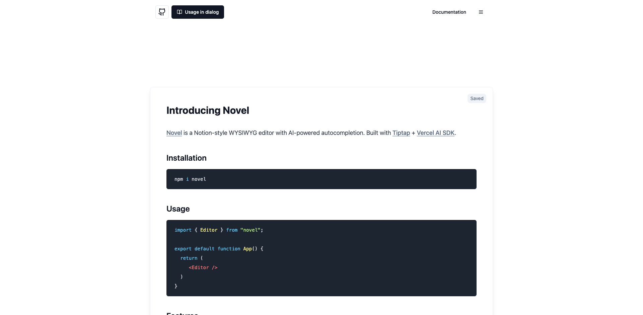Click the Usage in dialog button
The image size is (643, 315).
tap(198, 12)
